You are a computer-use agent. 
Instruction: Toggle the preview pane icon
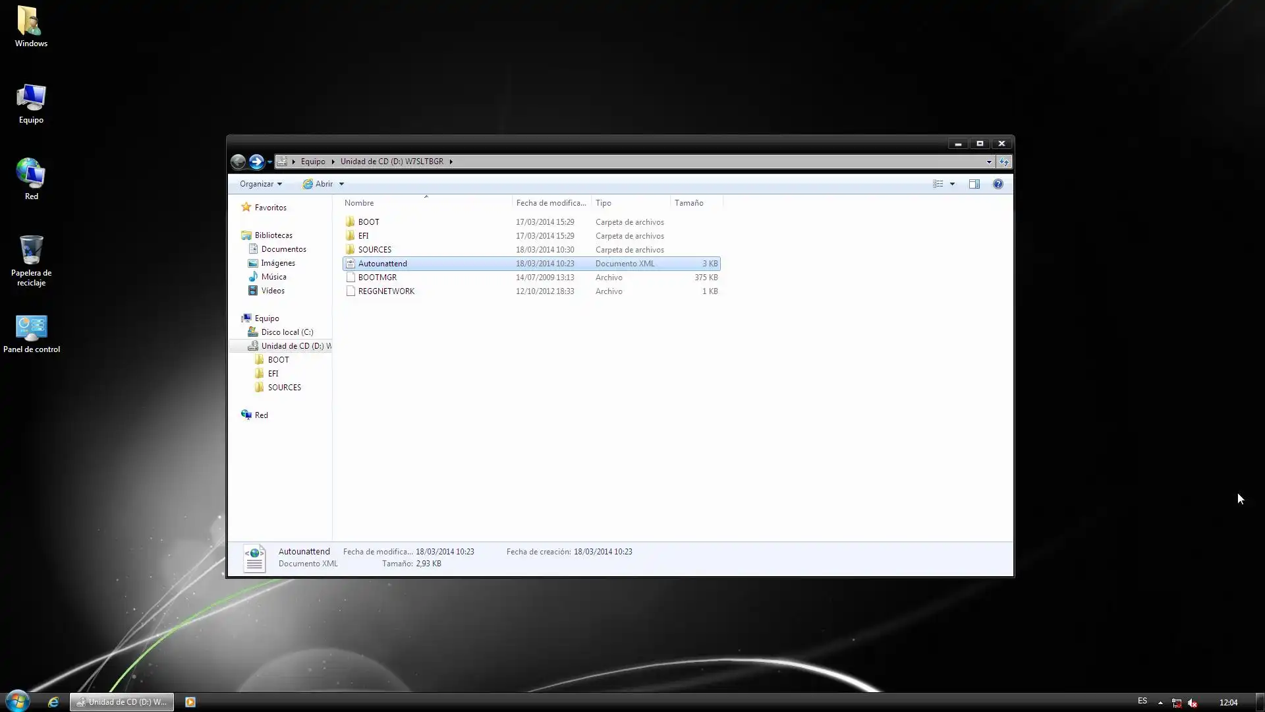tap(974, 184)
